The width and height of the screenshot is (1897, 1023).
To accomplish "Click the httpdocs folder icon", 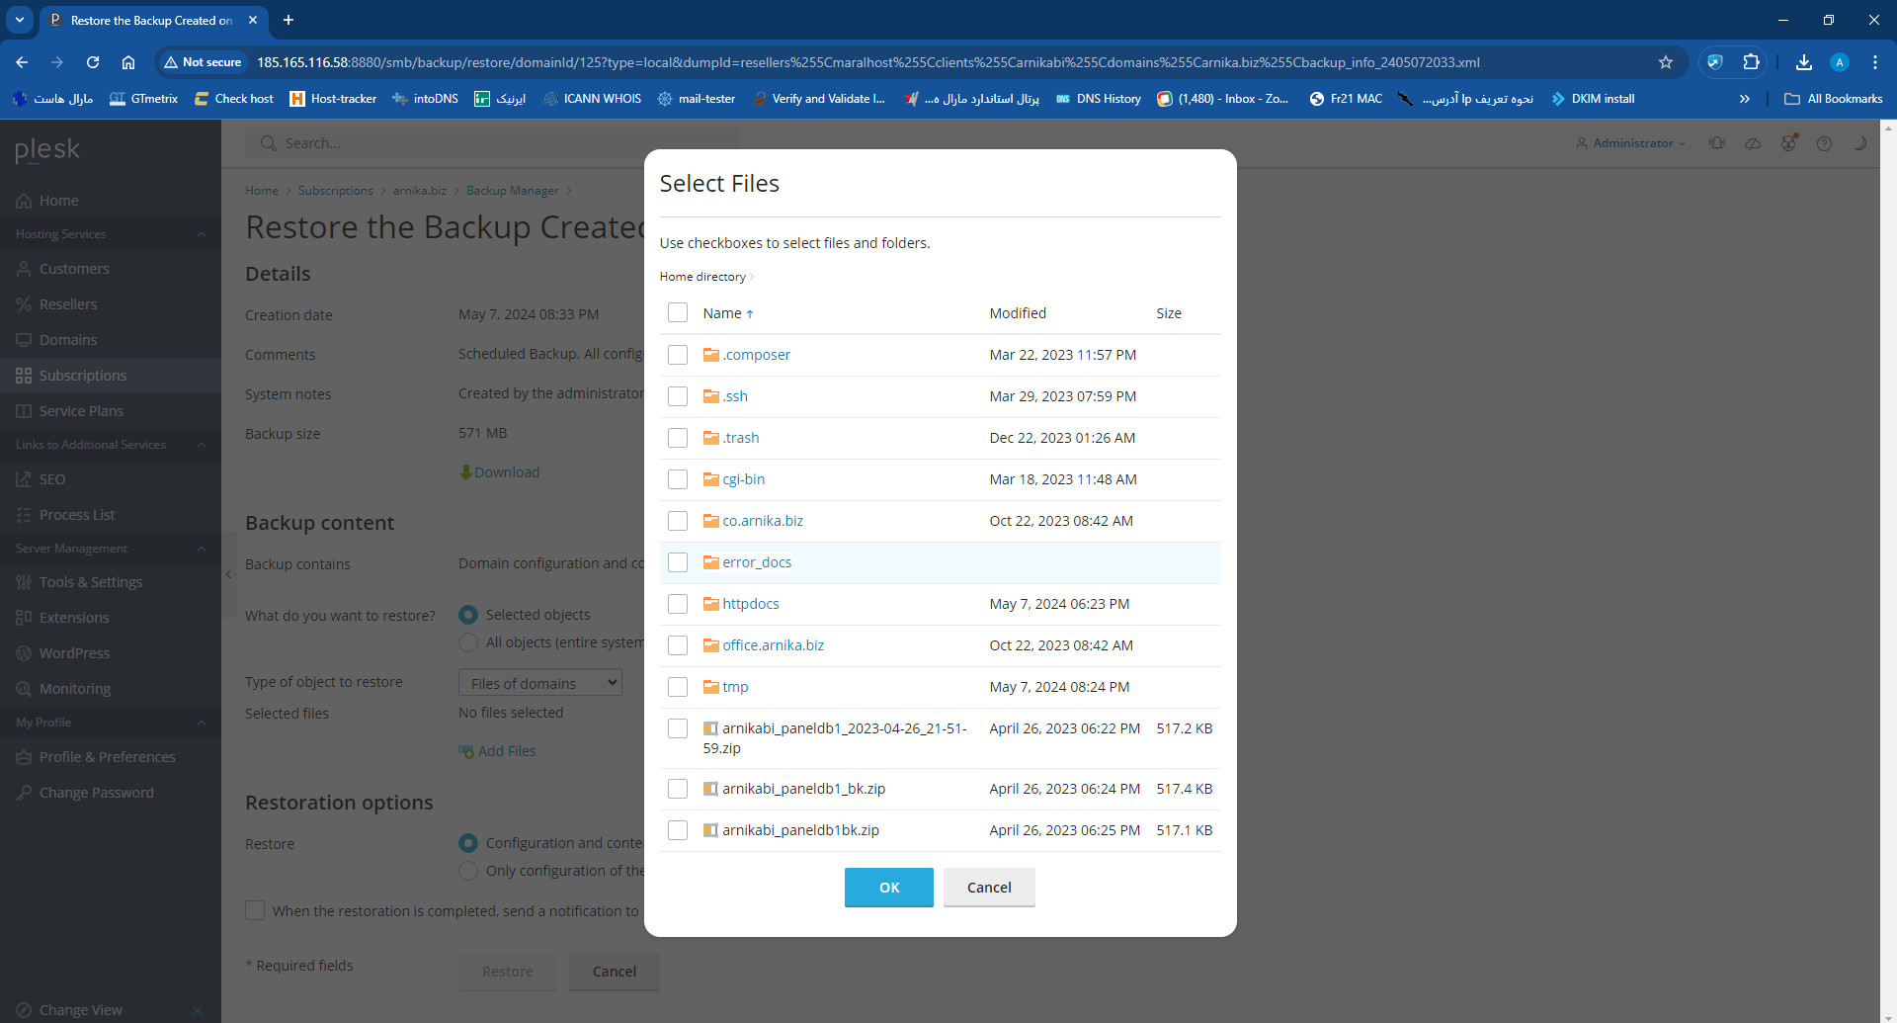I will (710, 604).
